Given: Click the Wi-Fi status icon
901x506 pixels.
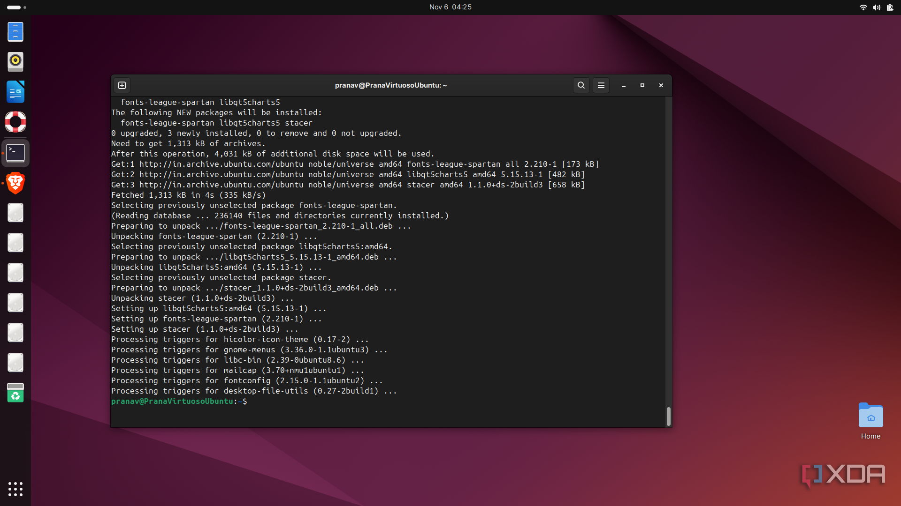Looking at the screenshot, I should (x=863, y=7).
